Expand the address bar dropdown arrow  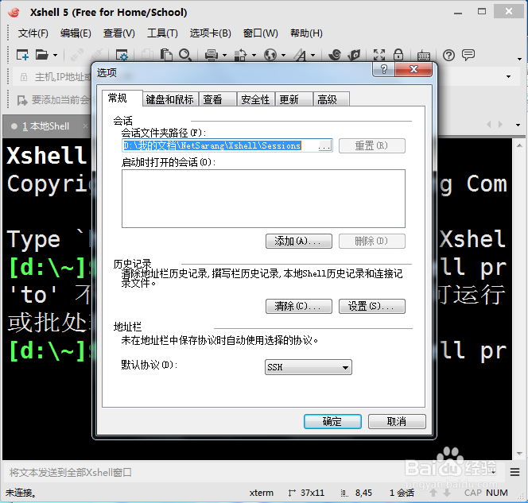pos(508,77)
